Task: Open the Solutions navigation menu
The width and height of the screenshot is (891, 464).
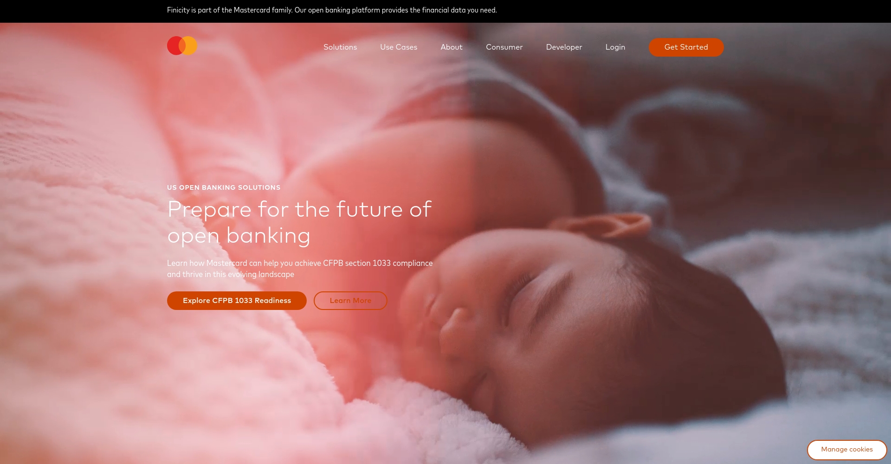Action: pyautogui.click(x=340, y=47)
